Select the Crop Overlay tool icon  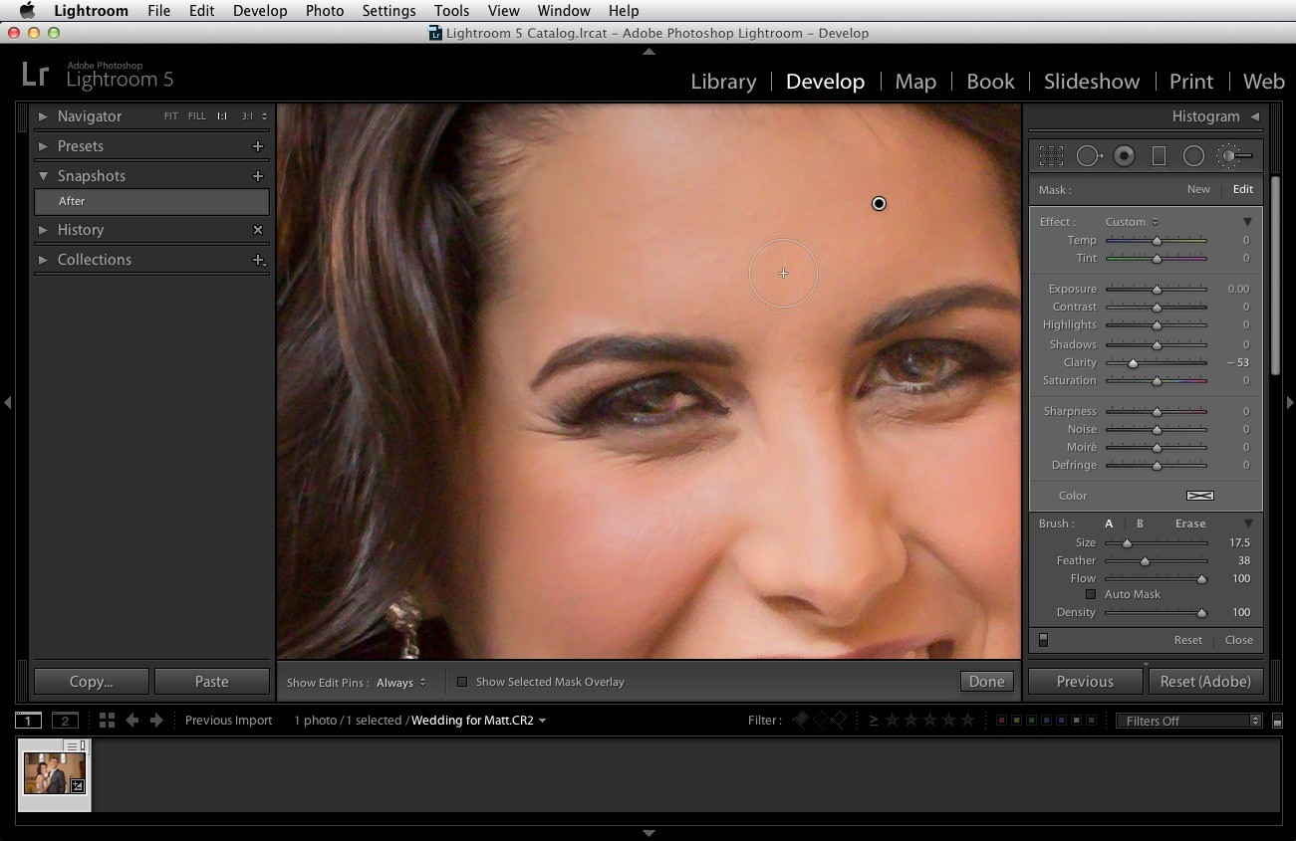1051,156
